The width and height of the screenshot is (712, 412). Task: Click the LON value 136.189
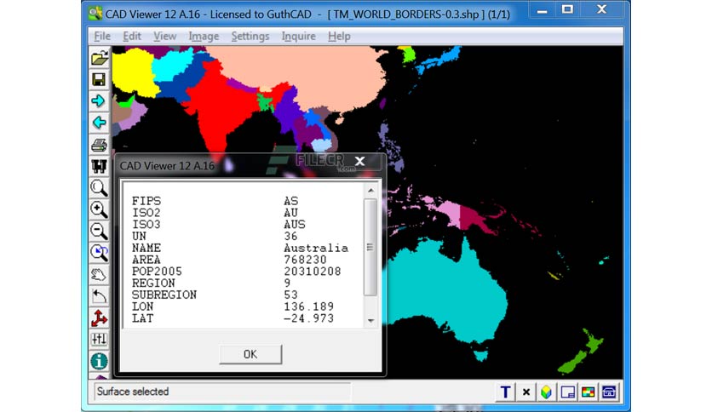click(309, 307)
